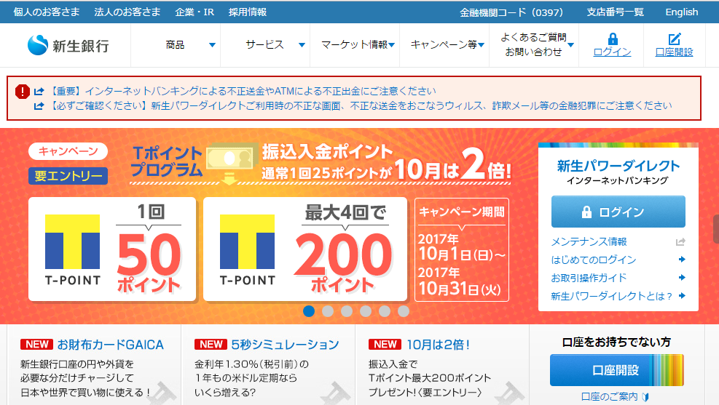Open メンテナンス情報 link
The image size is (719, 405).
(x=589, y=241)
